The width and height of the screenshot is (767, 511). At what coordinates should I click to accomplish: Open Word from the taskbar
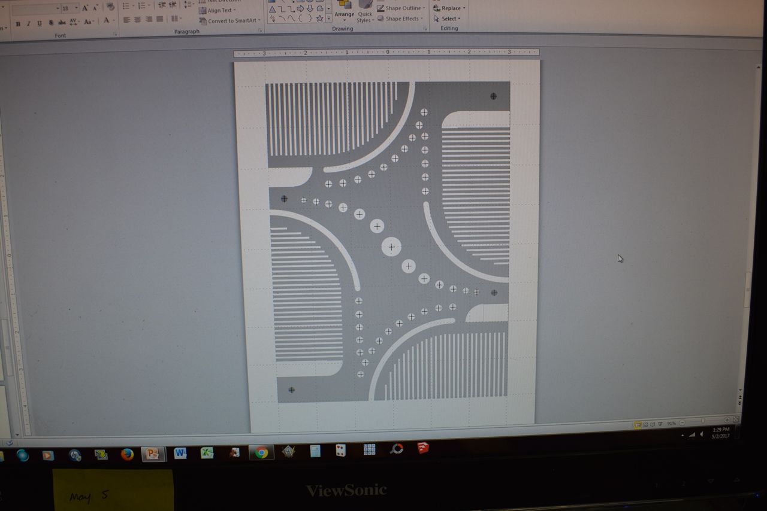180,453
